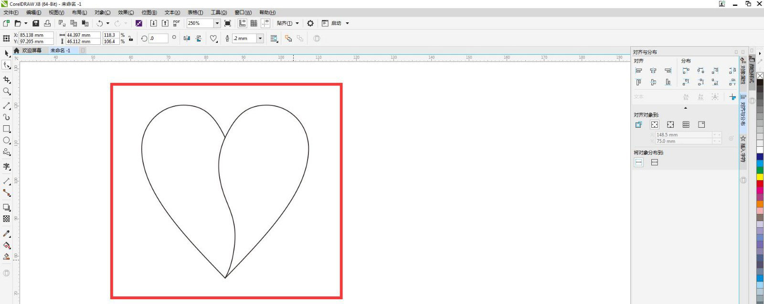The width and height of the screenshot is (764, 304).
Task: Select the Zoom magnifier tool
Action: click(x=7, y=91)
